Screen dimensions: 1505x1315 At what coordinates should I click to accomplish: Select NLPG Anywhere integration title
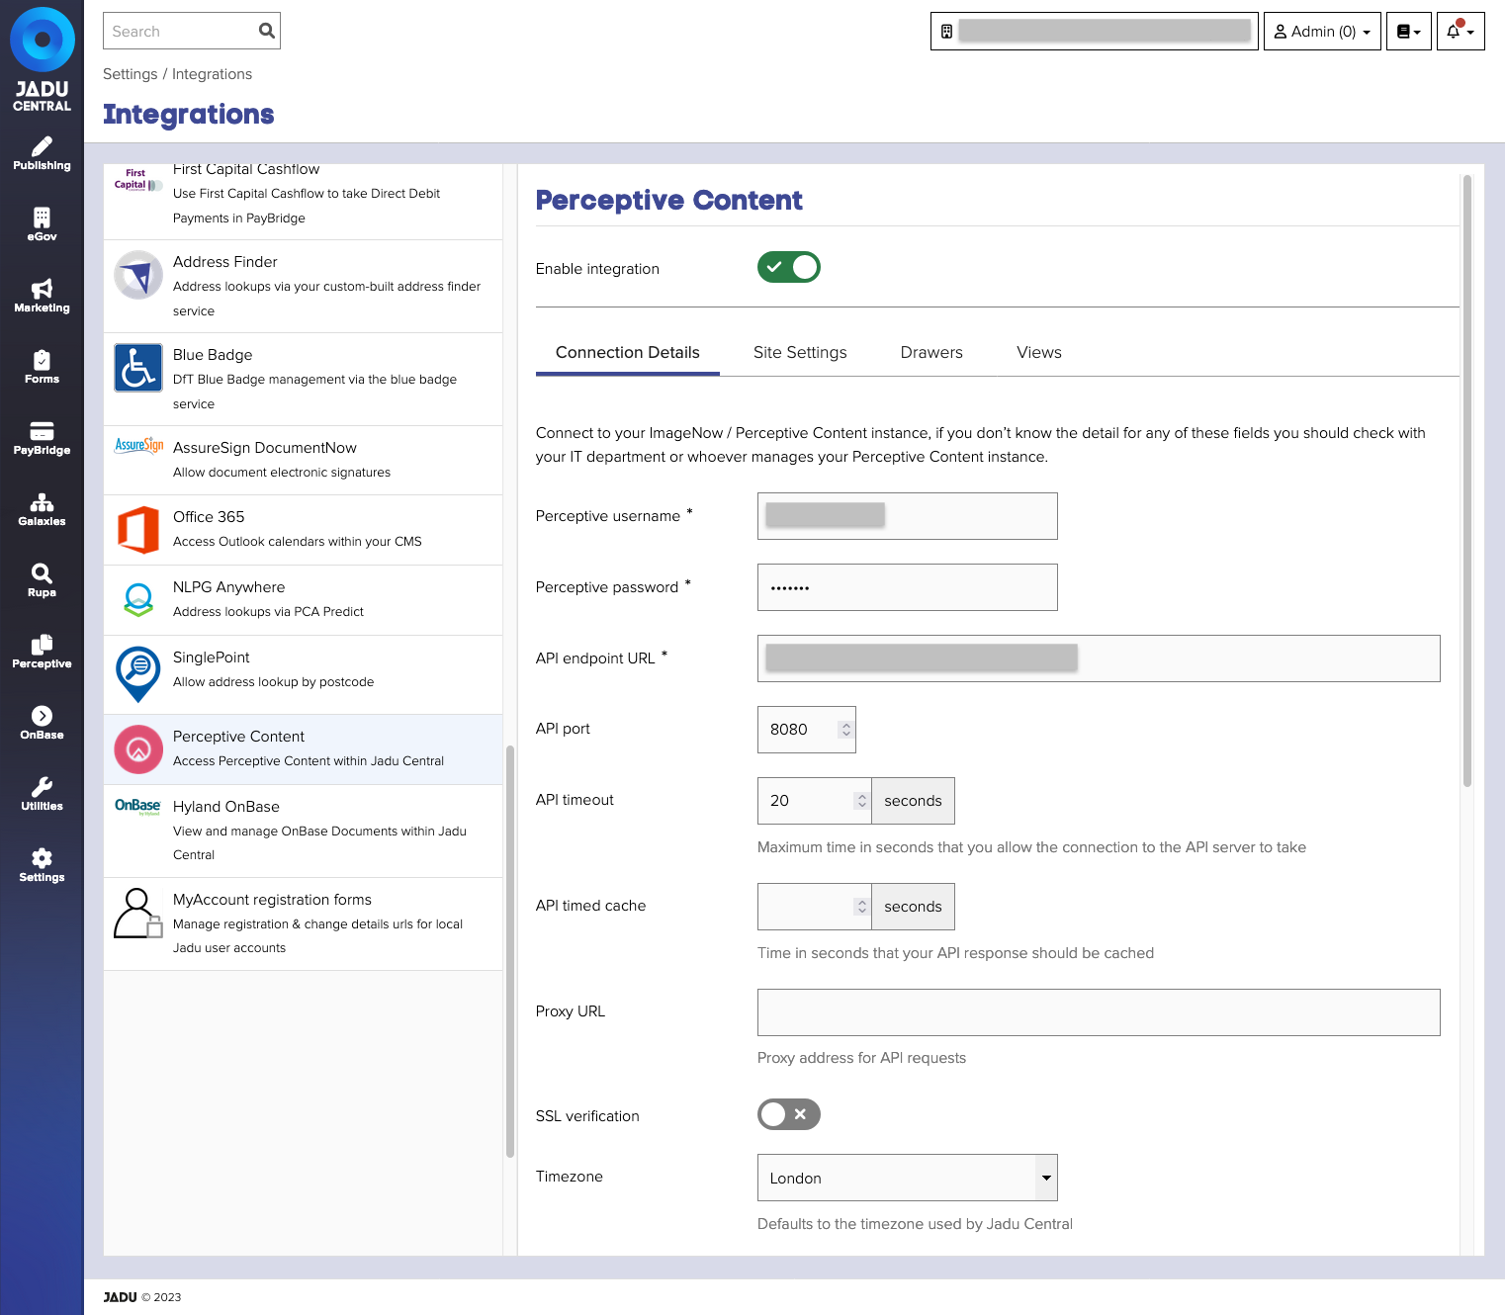point(228,587)
